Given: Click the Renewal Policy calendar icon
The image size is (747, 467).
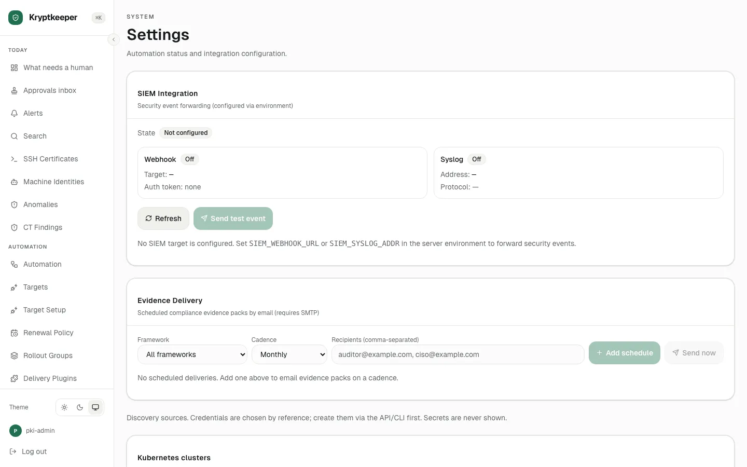Looking at the screenshot, I should pos(14,333).
